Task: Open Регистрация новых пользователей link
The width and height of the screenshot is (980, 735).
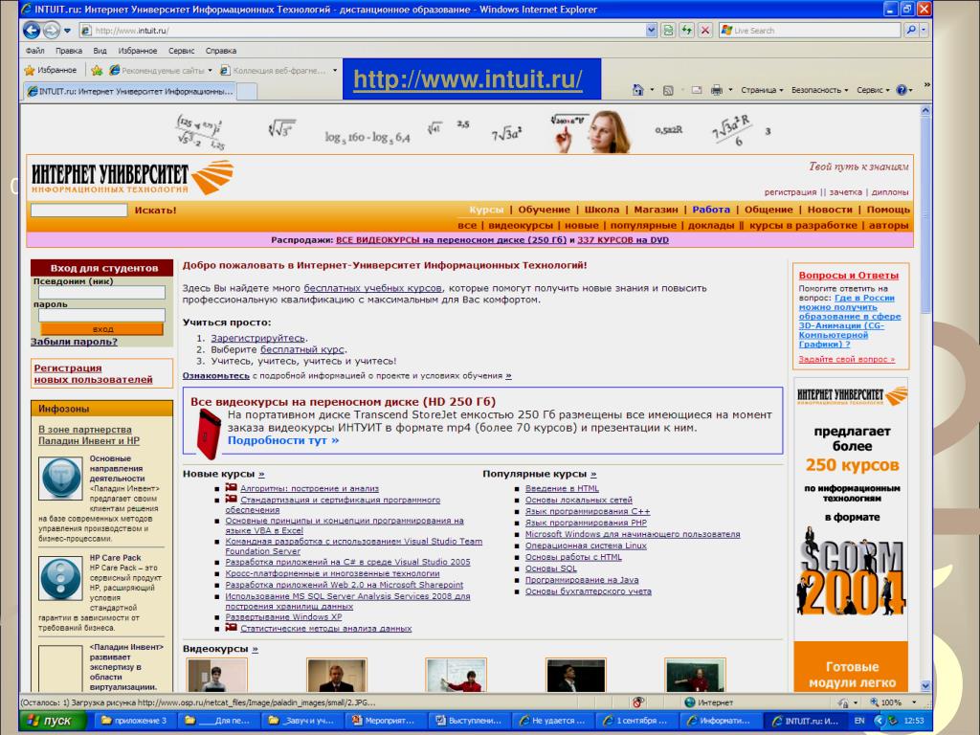Action: [x=93, y=374]
